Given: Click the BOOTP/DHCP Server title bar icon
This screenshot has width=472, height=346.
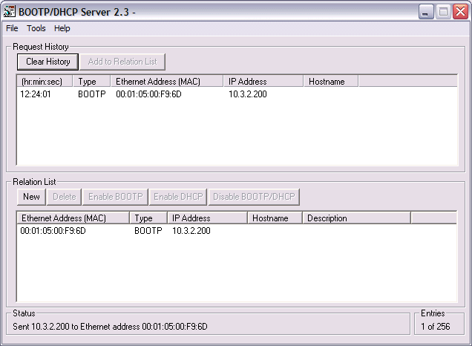Looking at the screenshot, I should 9,11.
